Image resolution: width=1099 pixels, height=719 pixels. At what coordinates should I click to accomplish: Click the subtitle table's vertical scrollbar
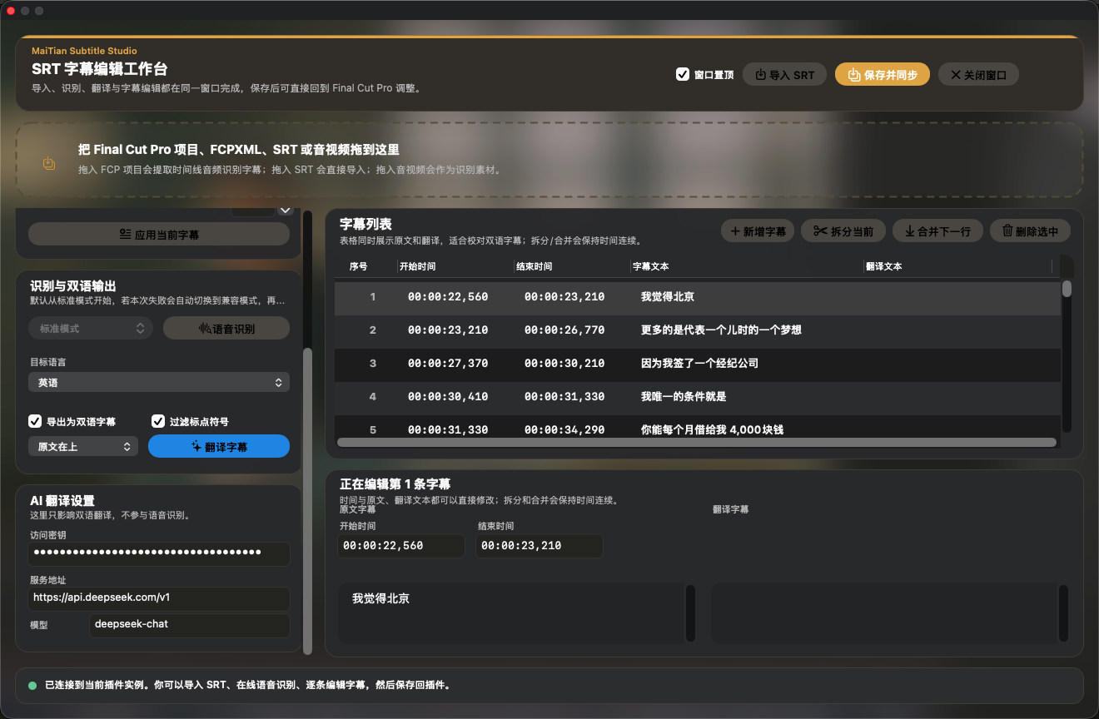pos(1067,289)
